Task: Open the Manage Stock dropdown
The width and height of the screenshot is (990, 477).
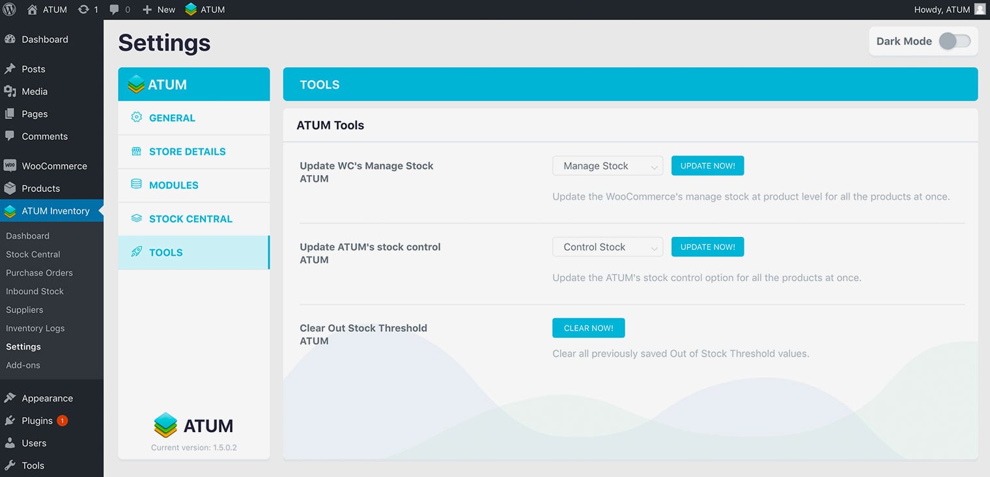Action: click(x=607, y=166)
